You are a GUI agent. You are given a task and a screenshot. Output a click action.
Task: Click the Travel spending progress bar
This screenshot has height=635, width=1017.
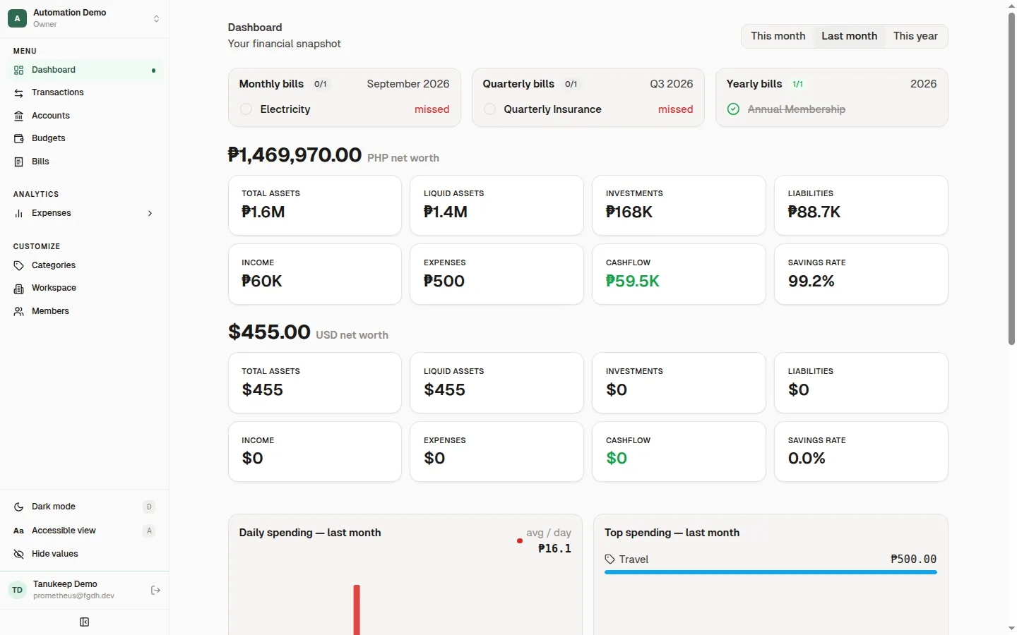pos(771,572)
